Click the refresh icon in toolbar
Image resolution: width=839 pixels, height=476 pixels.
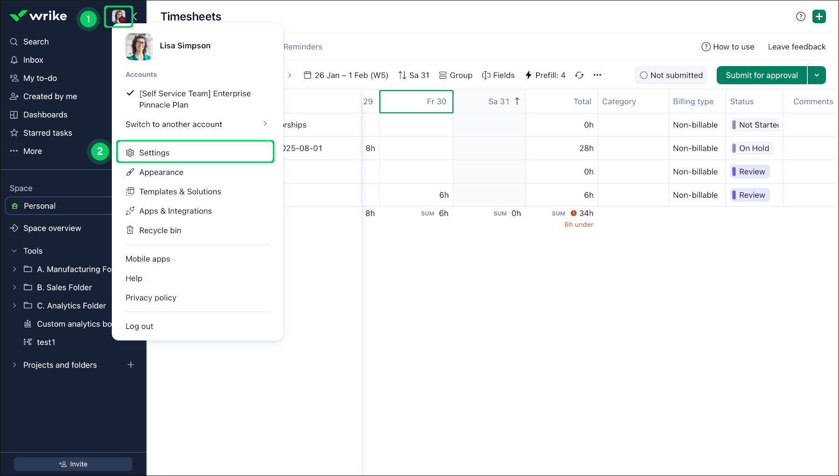pos(579,75)
